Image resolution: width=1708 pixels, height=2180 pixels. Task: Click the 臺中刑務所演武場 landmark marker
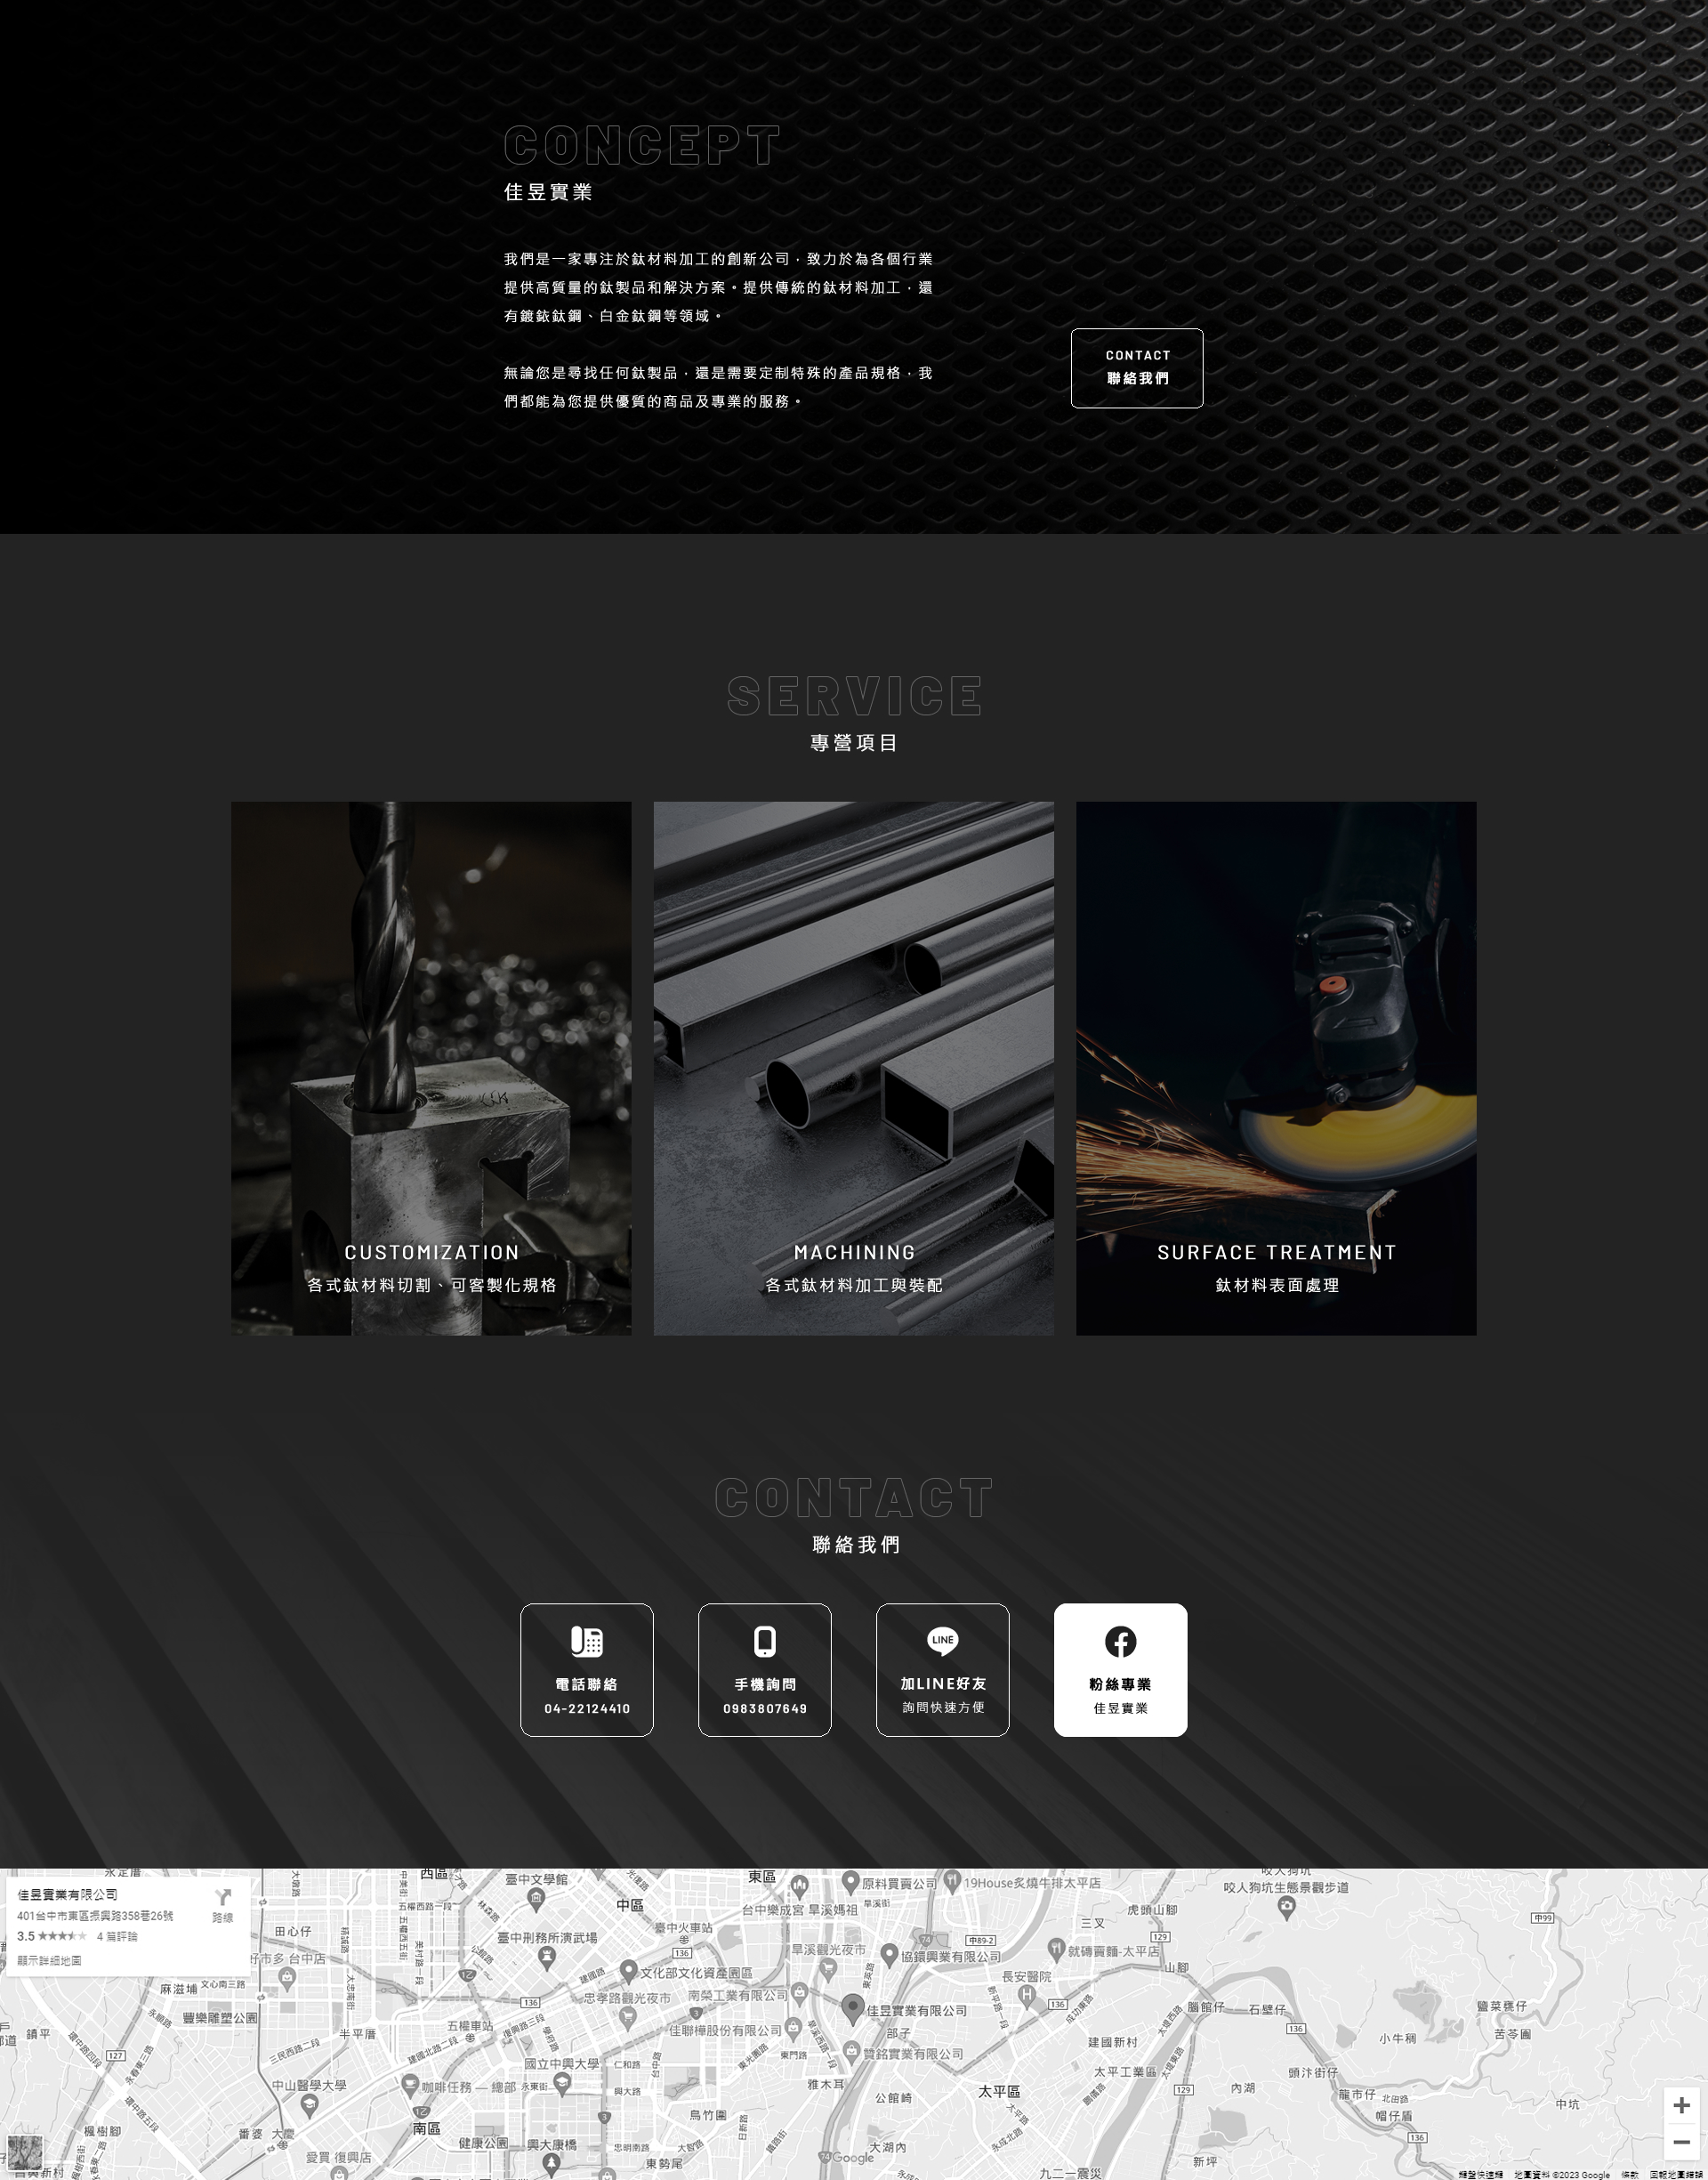coord(547,1957)
